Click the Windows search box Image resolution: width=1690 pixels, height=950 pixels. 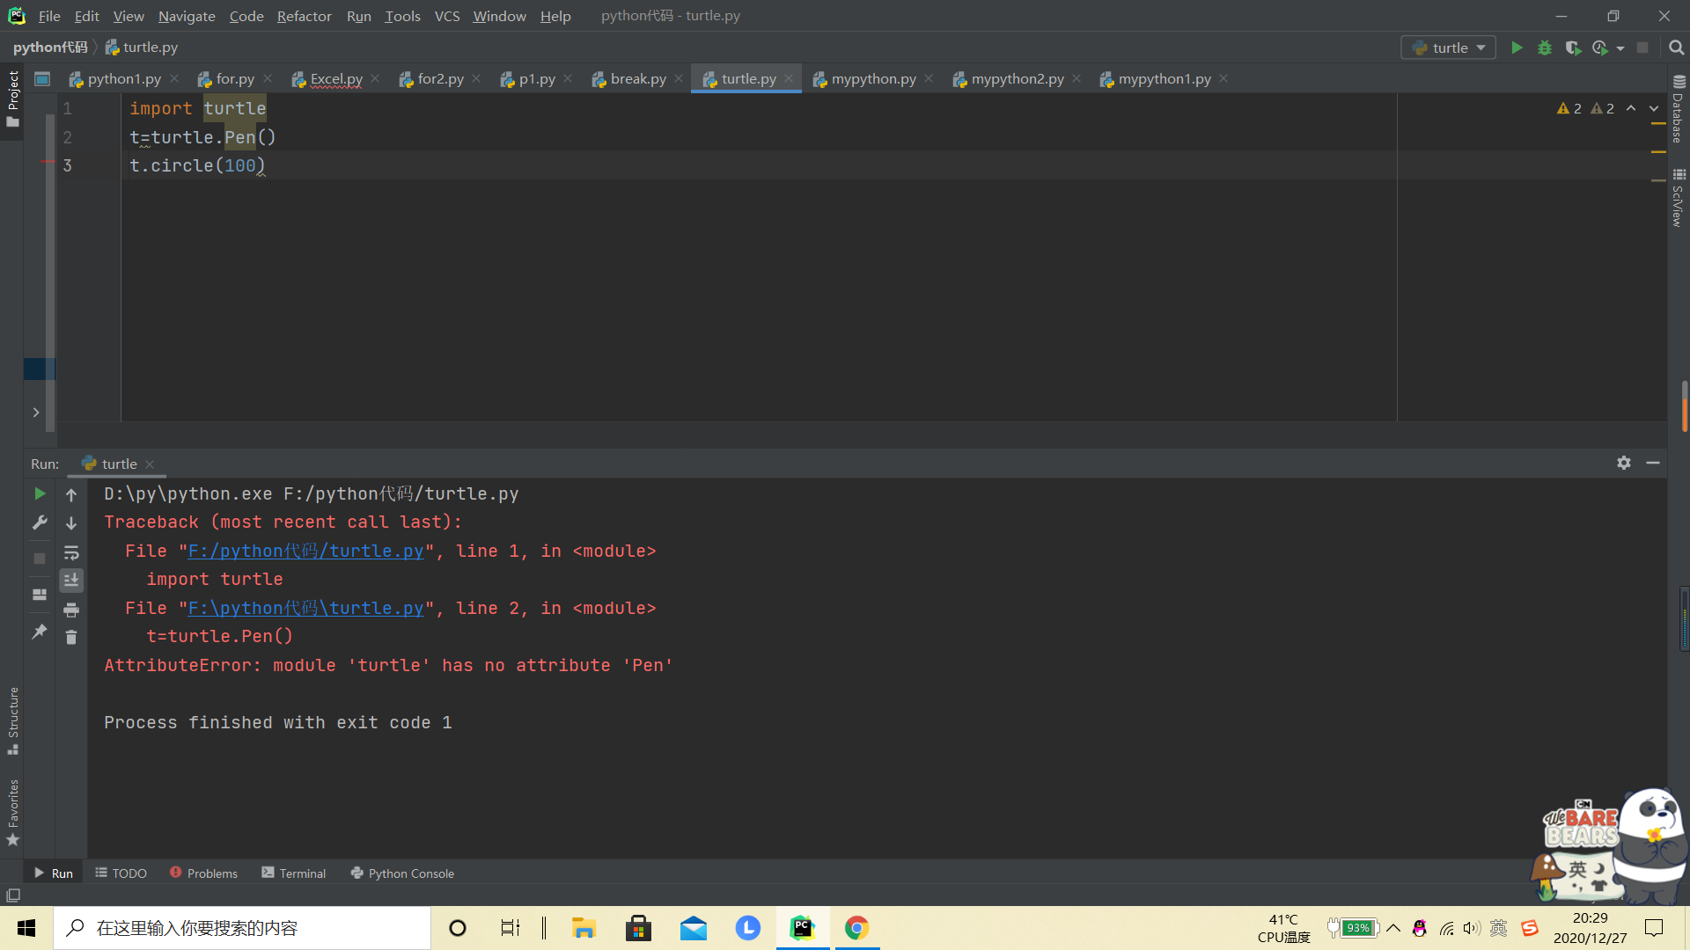point(242,928)
